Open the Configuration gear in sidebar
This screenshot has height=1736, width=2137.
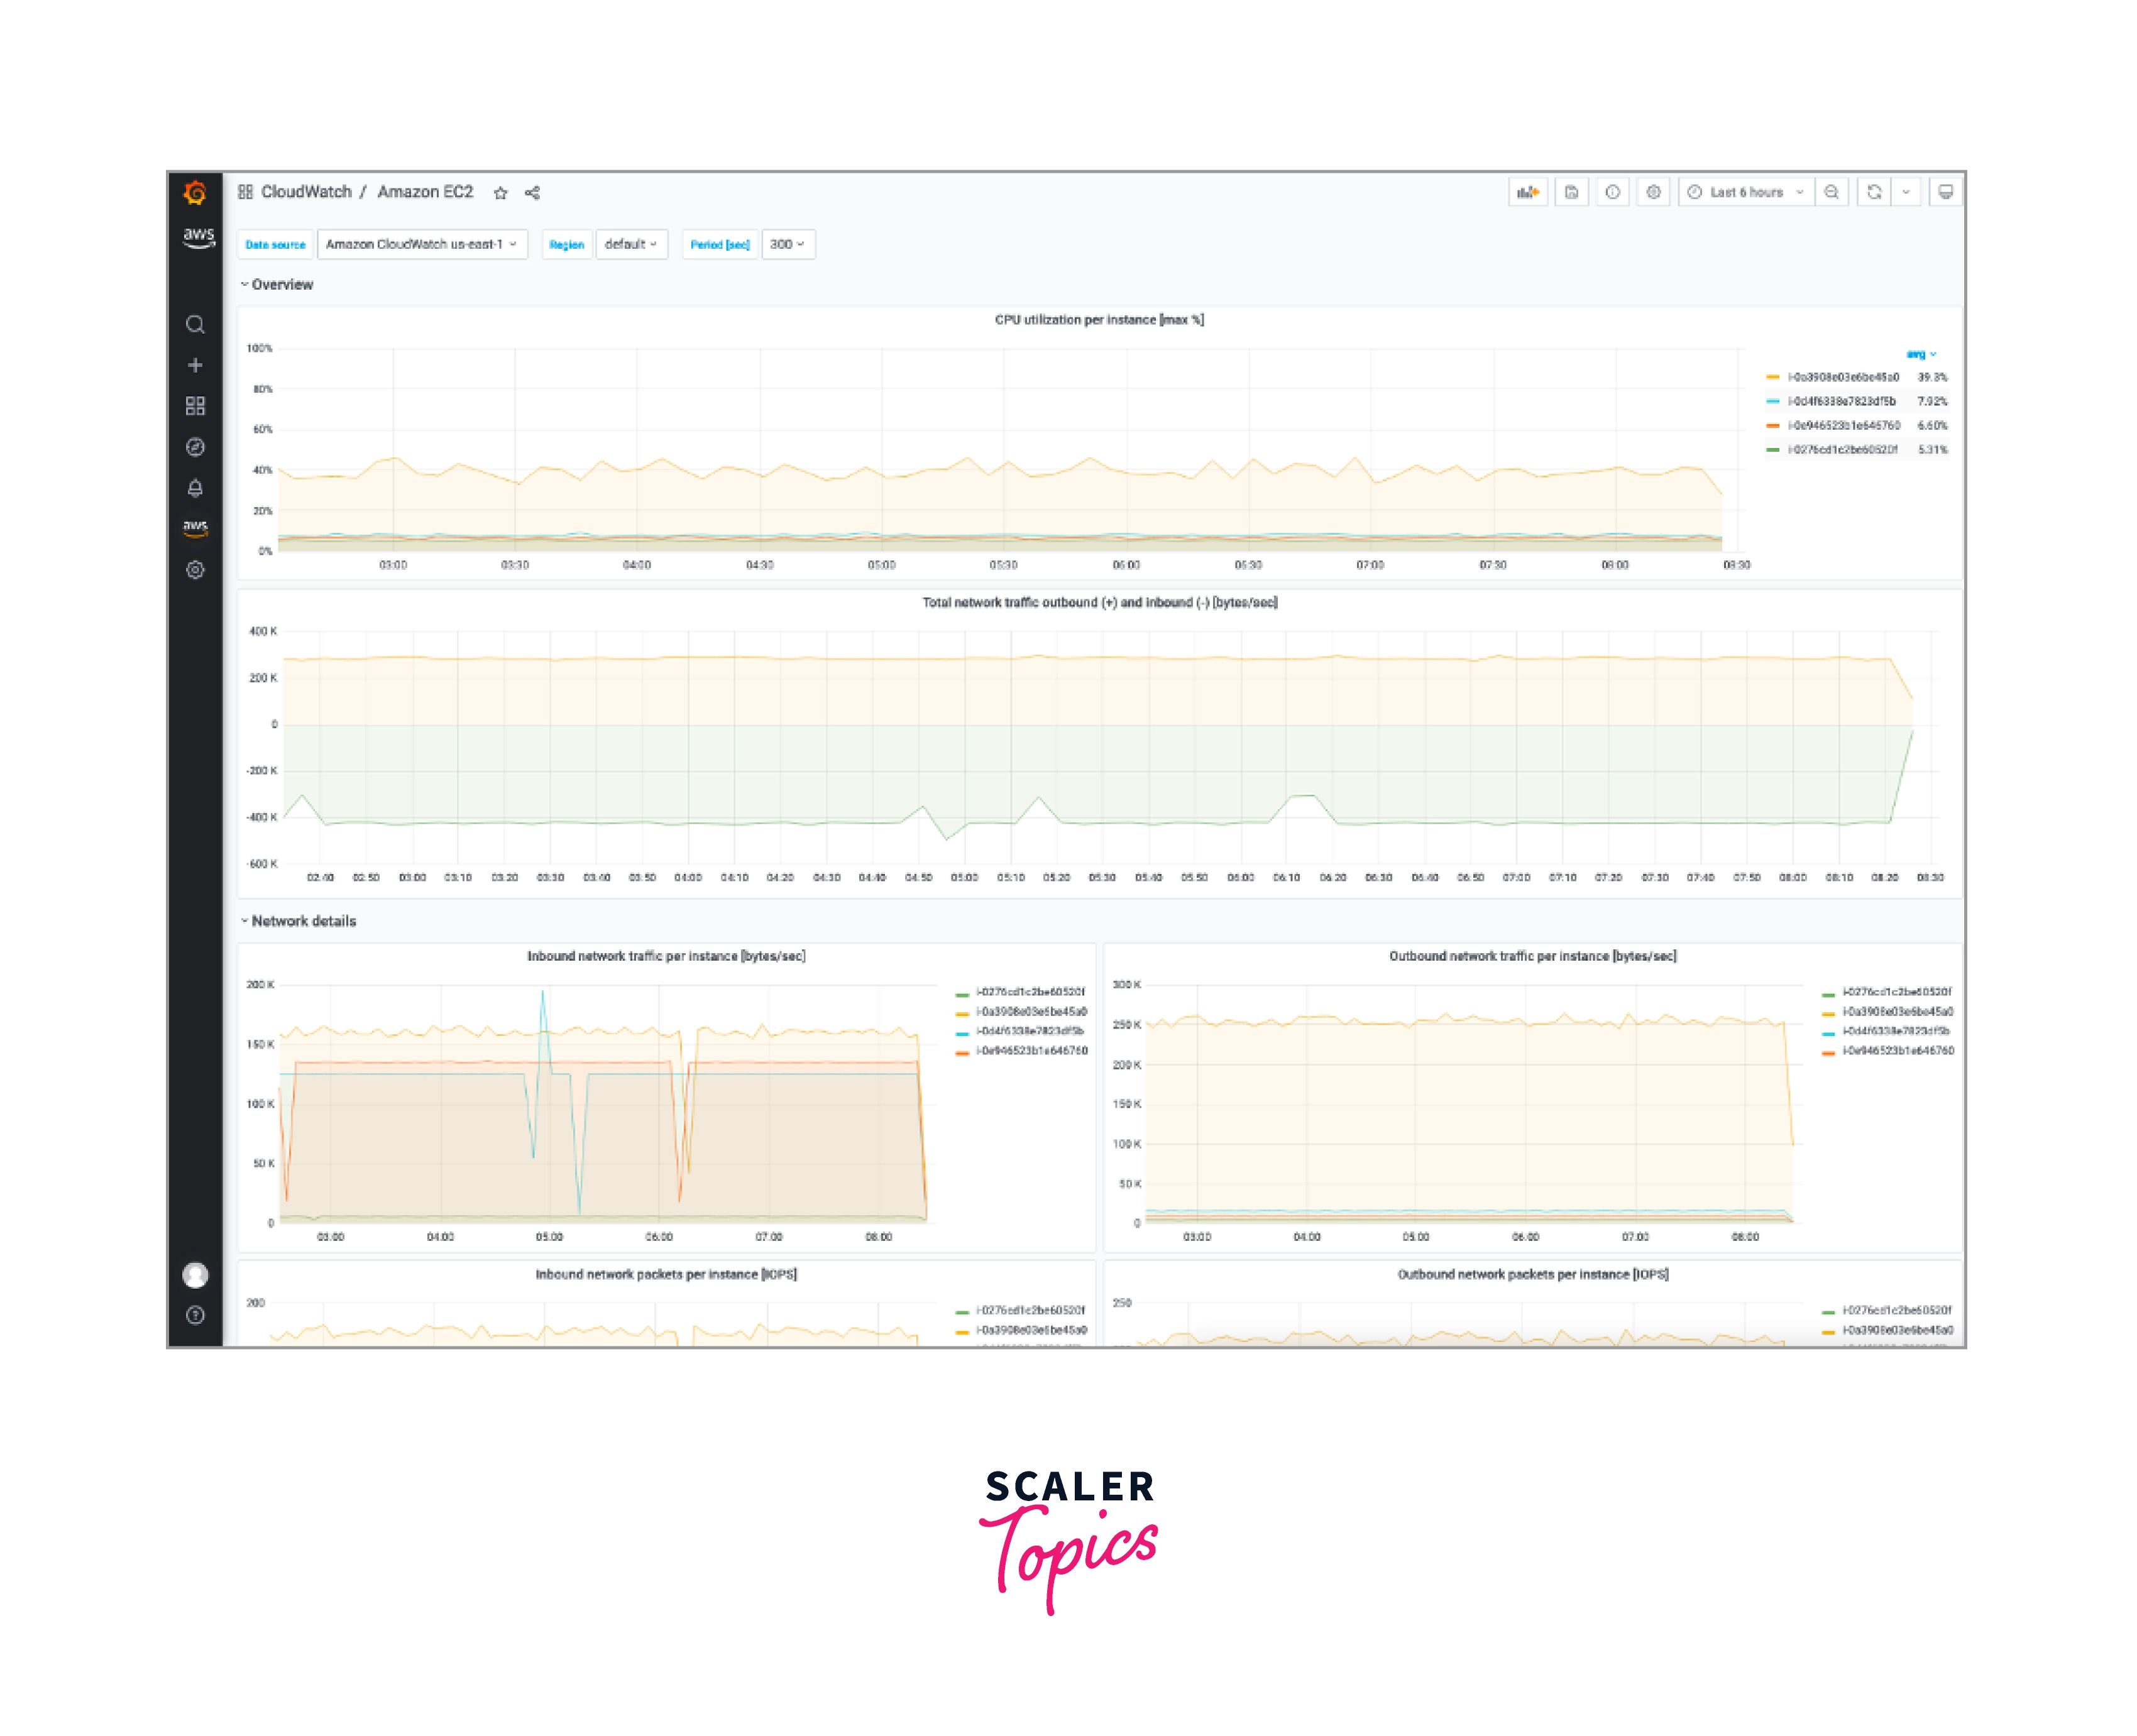(195, 570)
